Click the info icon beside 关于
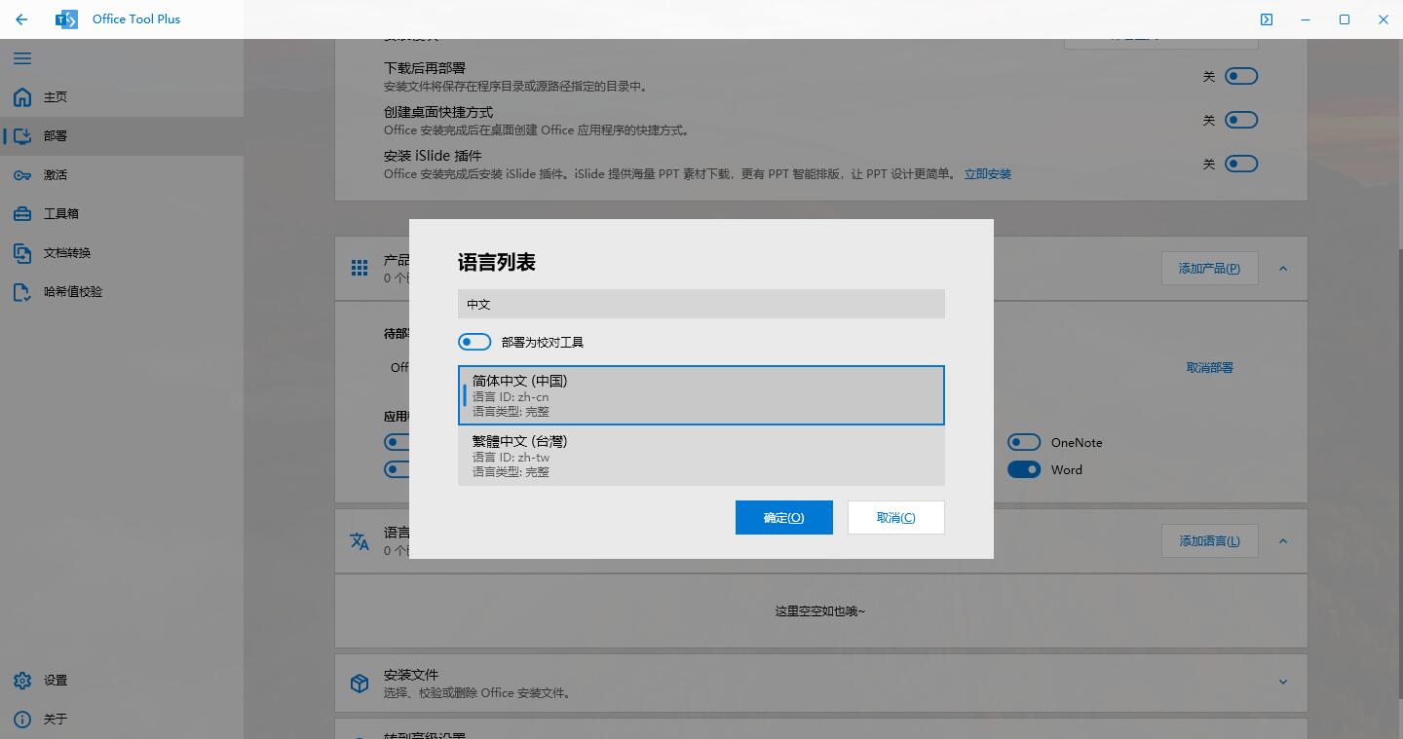This screenshot has width=1403, height=739. coord(22,719)
